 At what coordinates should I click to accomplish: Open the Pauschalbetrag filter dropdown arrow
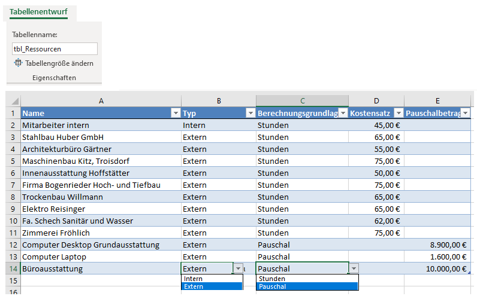coord(465,113)
